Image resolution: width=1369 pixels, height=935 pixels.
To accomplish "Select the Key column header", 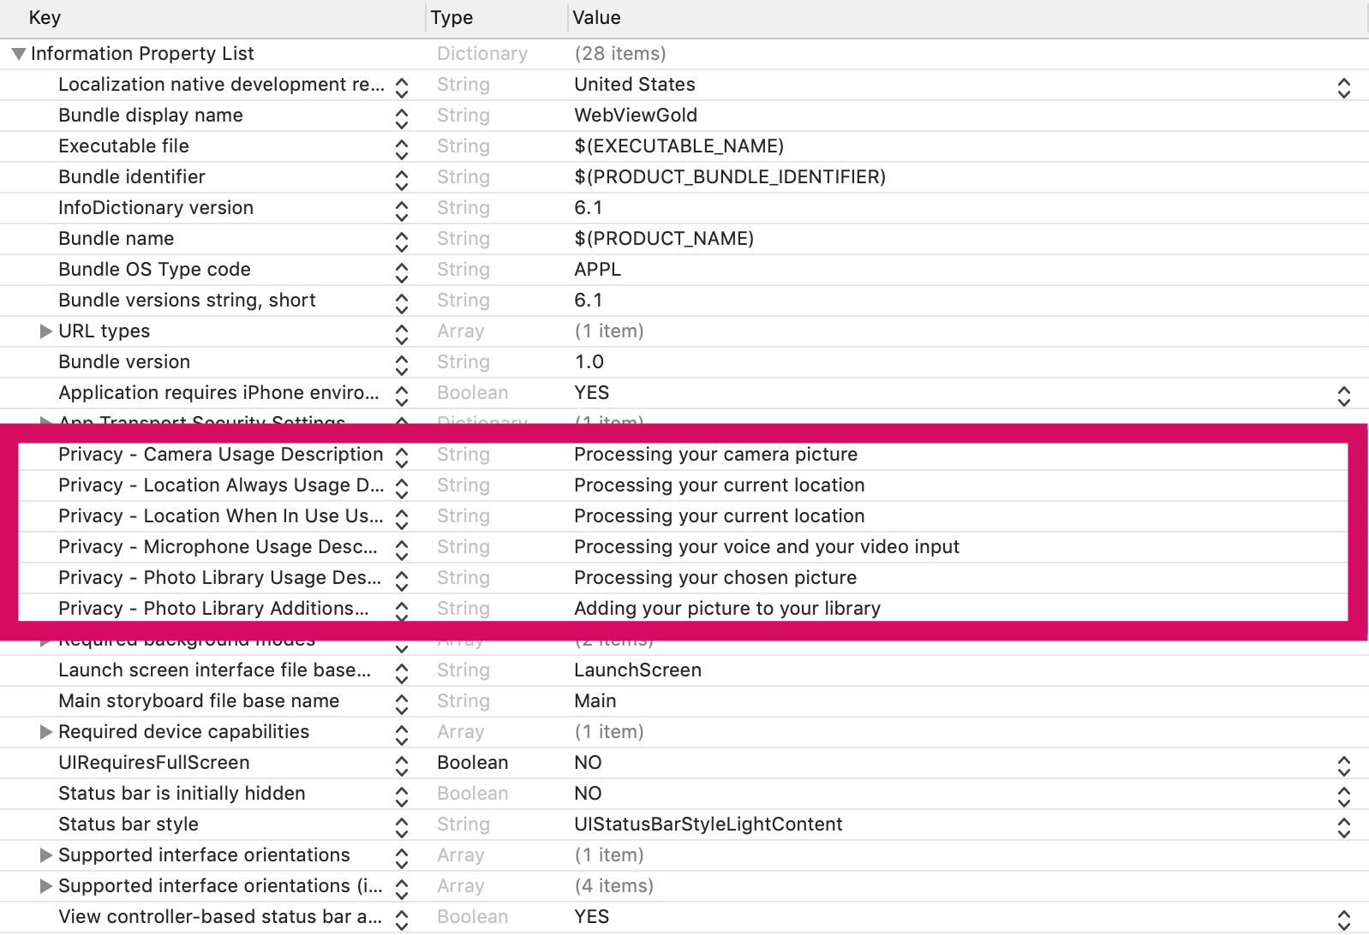I will click(x=212, y=18).
